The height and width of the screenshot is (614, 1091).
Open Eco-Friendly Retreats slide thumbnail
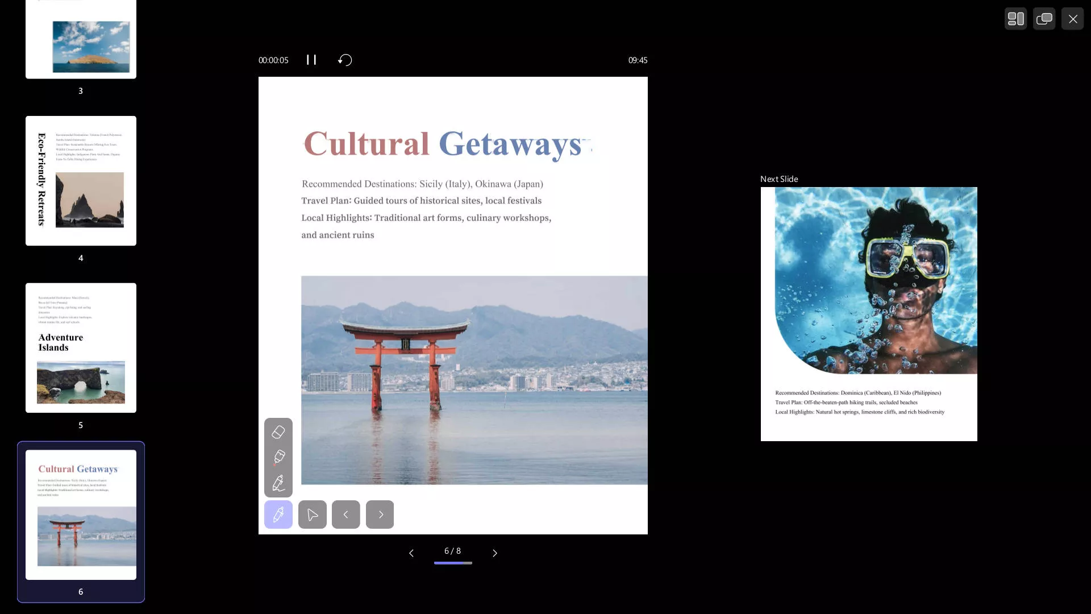(x=81, y=181)
